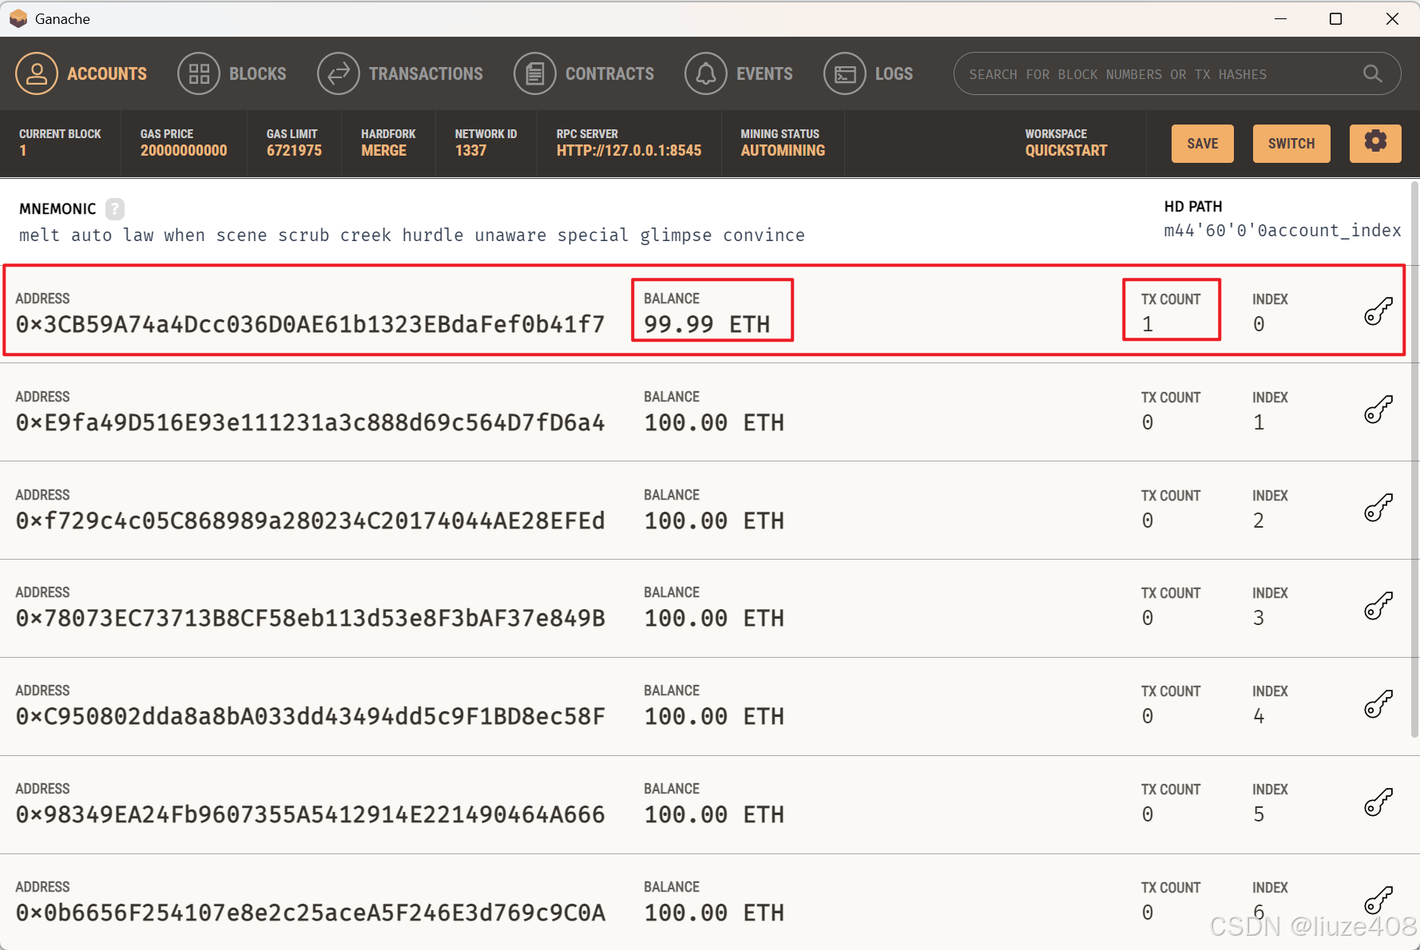Show private key for index 2 account
Image resolution: width=1420 pixels, height=950 pixels.
coord(1378,508)
